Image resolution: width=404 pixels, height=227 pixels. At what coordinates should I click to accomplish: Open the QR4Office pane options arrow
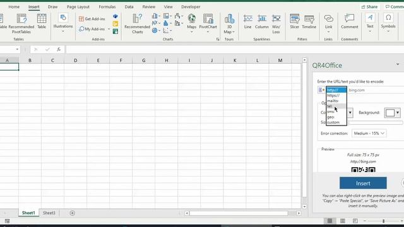click(x=398, y=64)
